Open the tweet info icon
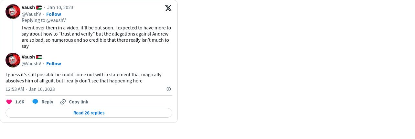The height and width of the screenshot is (139, 415). (x=168, y=89)
